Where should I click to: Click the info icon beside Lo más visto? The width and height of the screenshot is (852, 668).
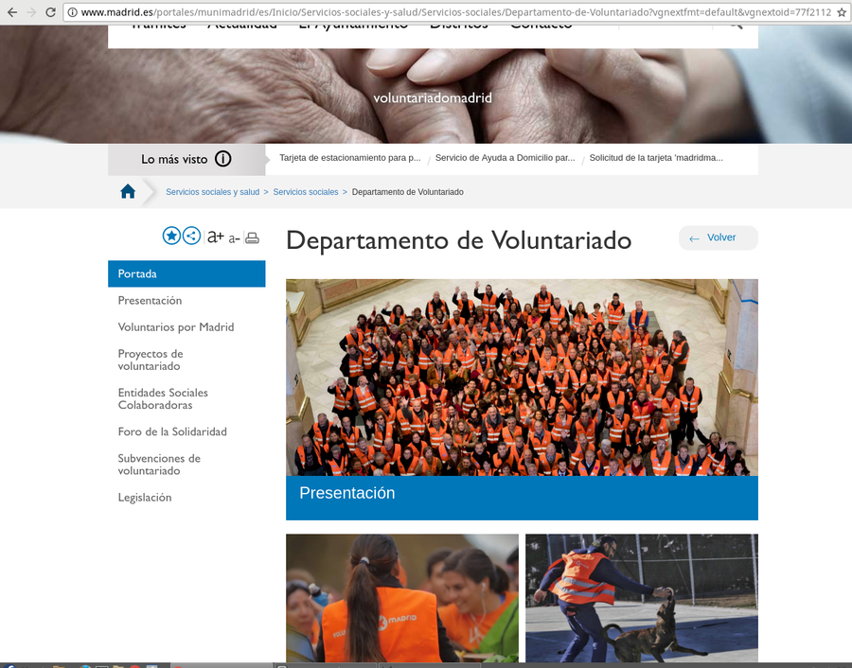(x=222, y=159)
